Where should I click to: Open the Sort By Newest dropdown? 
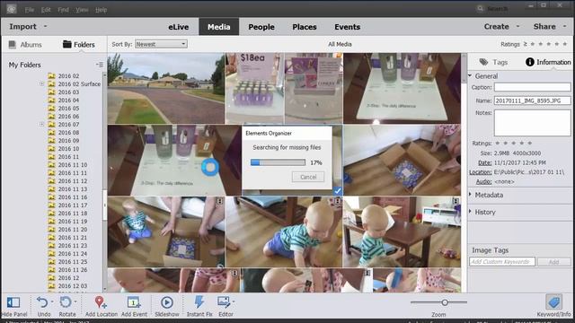(x=161, y=44)
